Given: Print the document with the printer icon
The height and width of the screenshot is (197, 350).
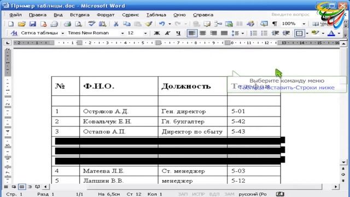Looking at the screenshot, I should click(67, 24).
